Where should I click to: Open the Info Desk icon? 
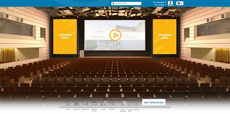click(x=112, y=103)
